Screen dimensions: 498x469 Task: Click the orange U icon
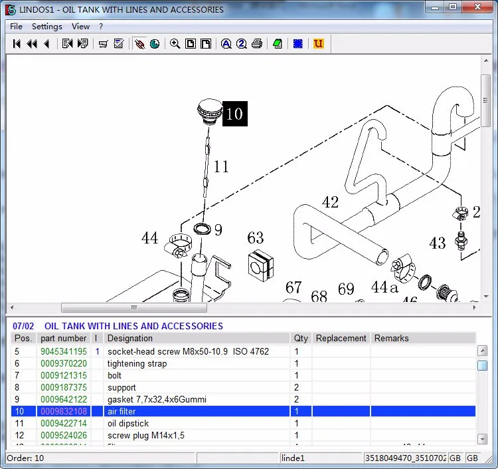[x=318, y=44]
